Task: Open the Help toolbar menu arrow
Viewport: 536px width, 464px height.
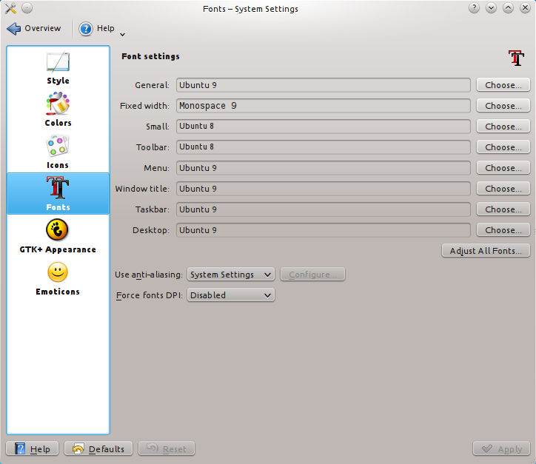Action: pos(122,34)
